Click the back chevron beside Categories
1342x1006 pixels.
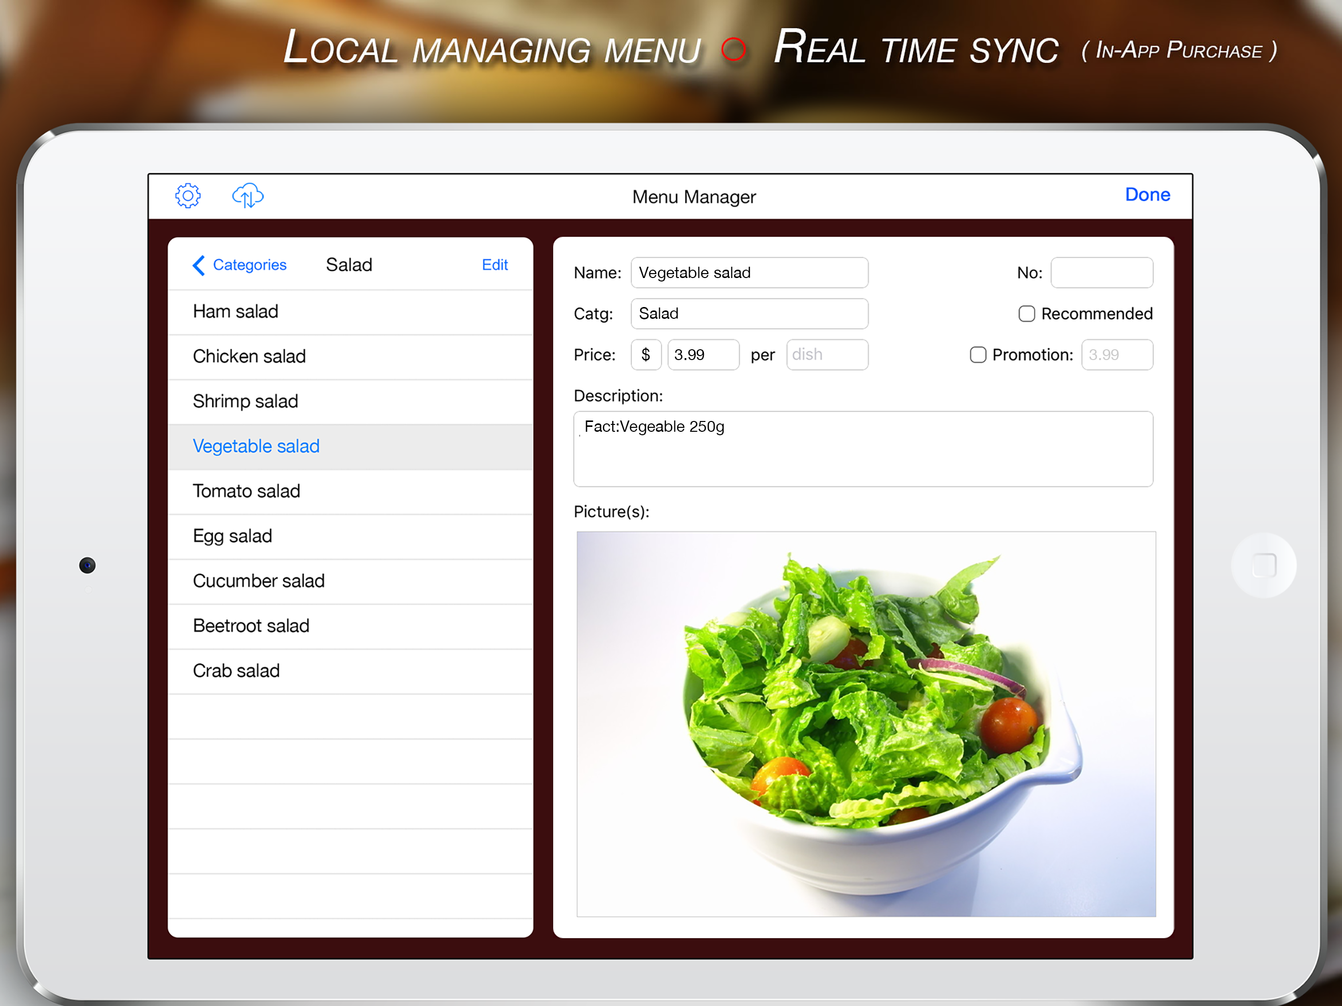pos(198,265)
